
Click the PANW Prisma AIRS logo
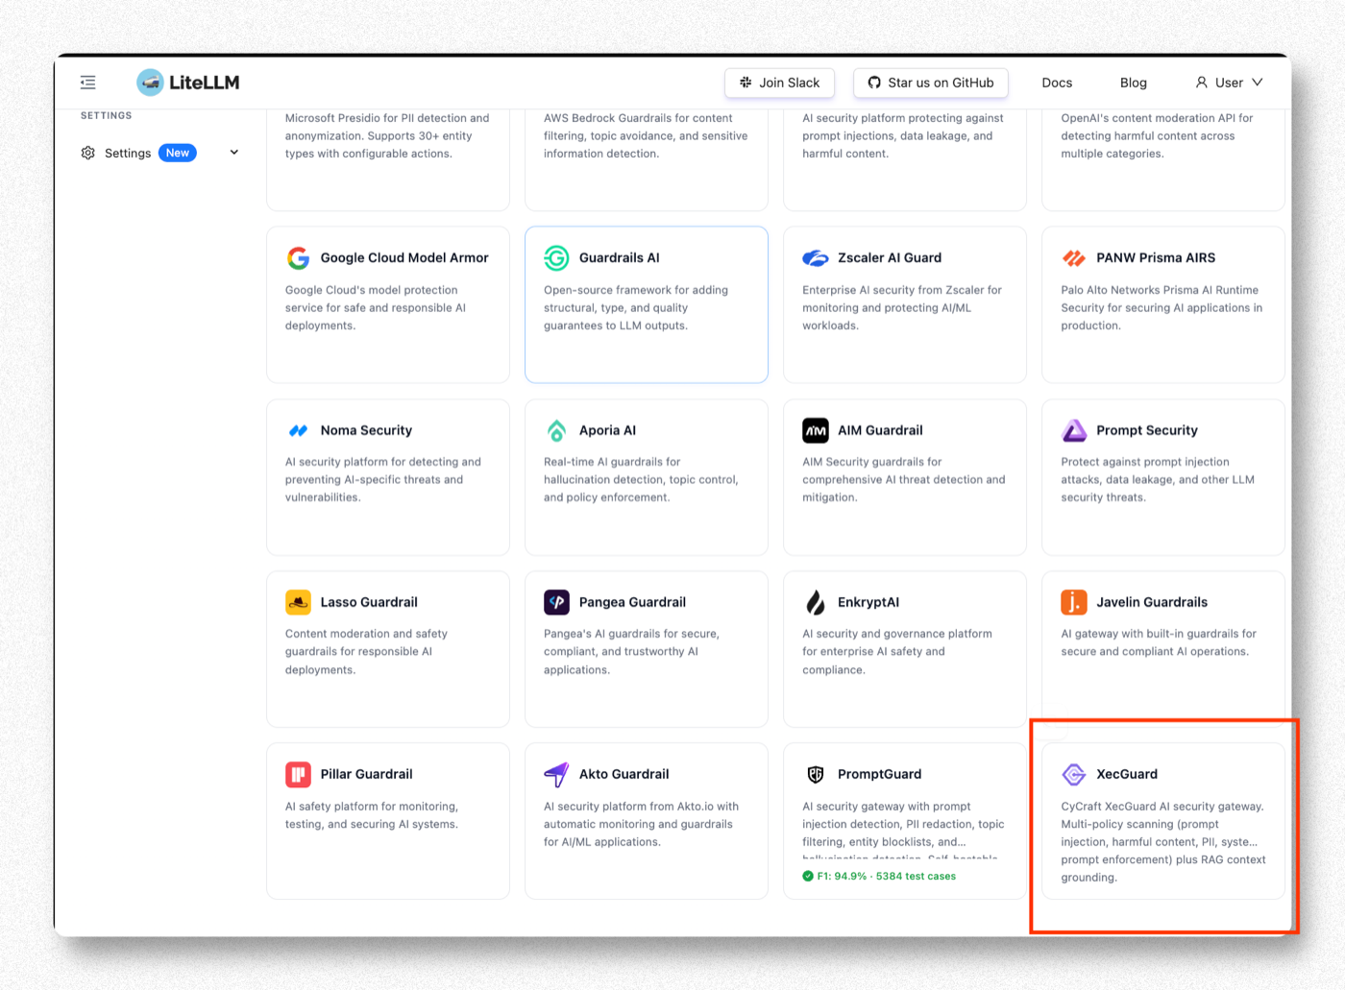(1074, 258)
